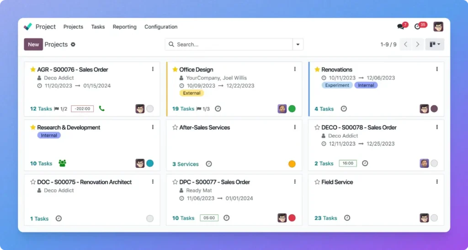The image size is (468, 250).
Task: Open 19 Tasks link on Office Design
Action: point(183,109)
